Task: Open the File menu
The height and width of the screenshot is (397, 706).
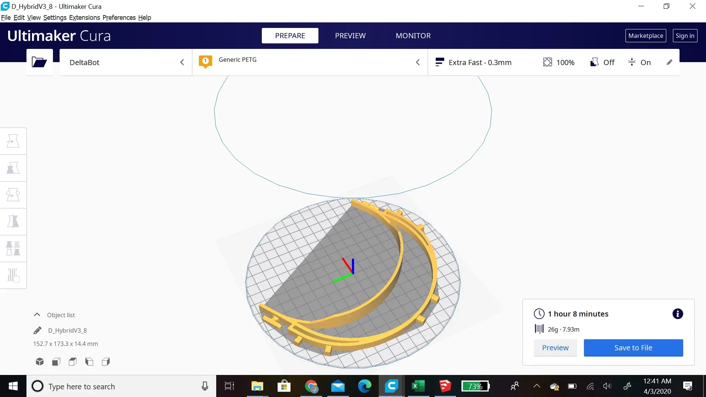Action: coord(6,18)
